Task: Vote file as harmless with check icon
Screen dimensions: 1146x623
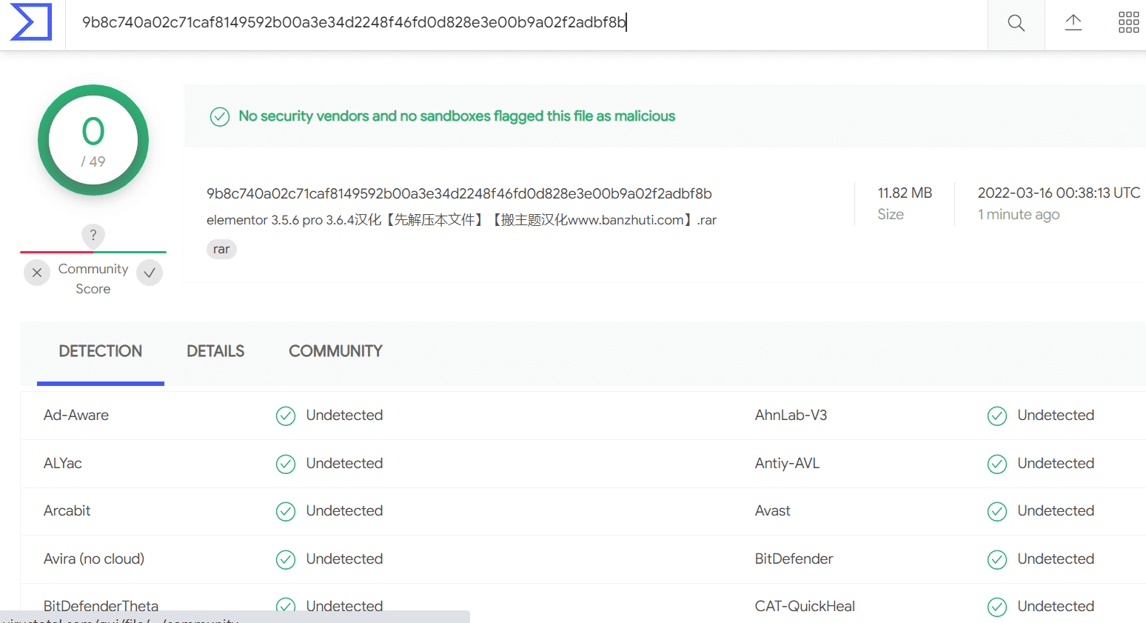Action: 150,273
